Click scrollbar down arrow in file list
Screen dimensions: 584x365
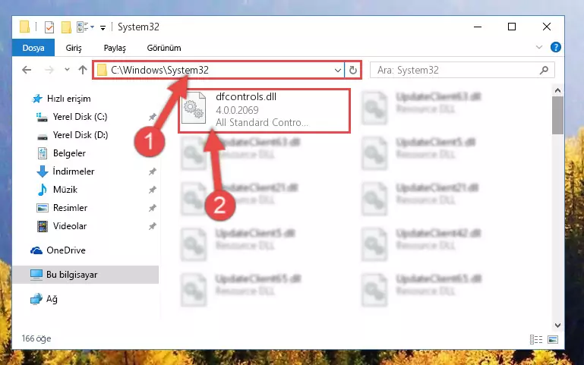pos(557,326)
